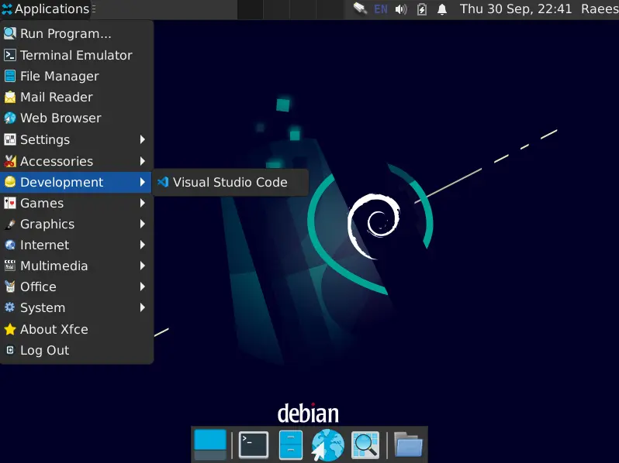Click the battery power tray icon
Image resolution: width=619 pixels, height=463 pixels.
tap(422, 9)
